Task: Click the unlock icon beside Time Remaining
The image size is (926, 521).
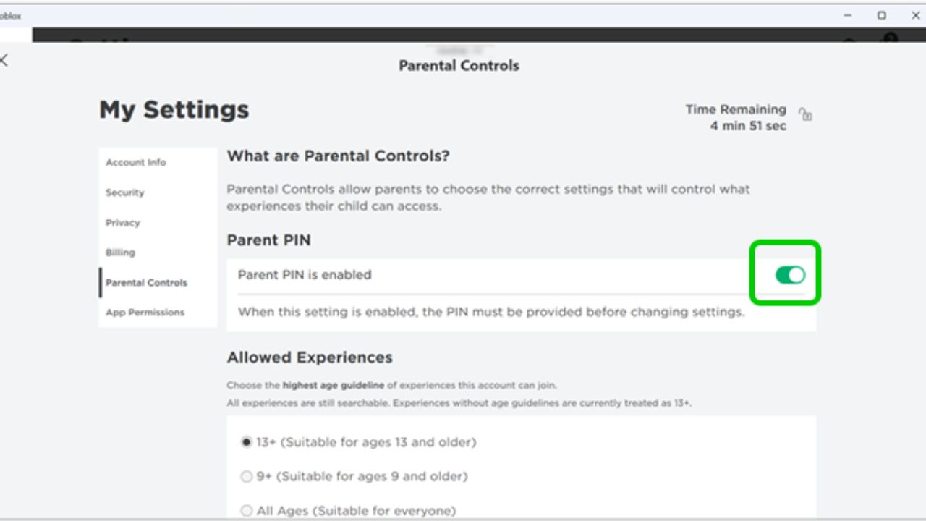Action: (x=806, y=114)
